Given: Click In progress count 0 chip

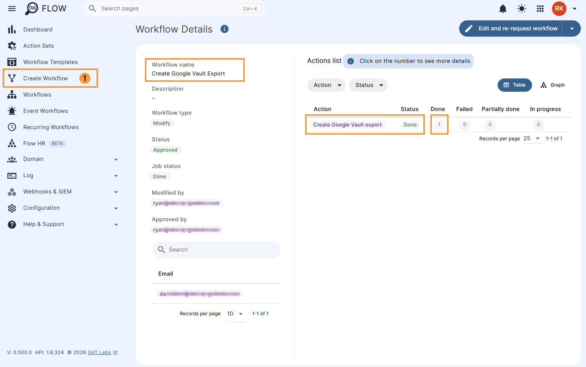Looking at the screenshot, I should pos(538,125).
